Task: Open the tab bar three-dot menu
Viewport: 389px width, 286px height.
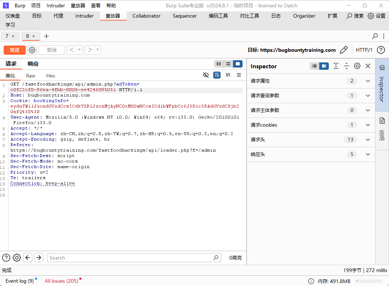Action: [383, 36]
